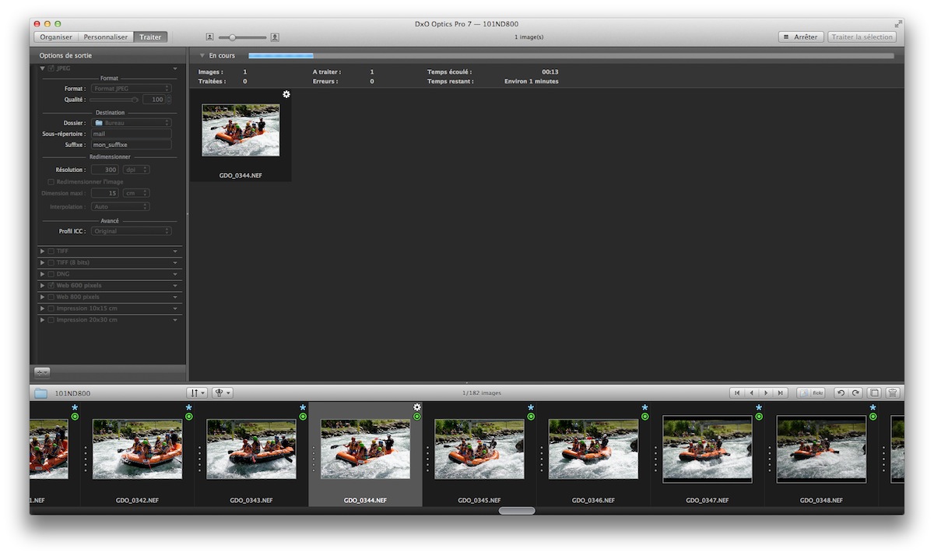The width and height of the screenshot is (934, 556).
Task: Adjust the Qualité slider
Action: 114,100
